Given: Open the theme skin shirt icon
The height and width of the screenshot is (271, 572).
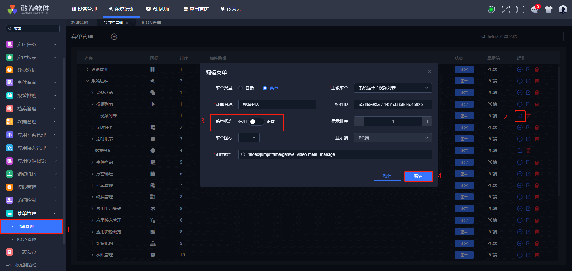Looking at the screenshot, I should tap(549, 10).
